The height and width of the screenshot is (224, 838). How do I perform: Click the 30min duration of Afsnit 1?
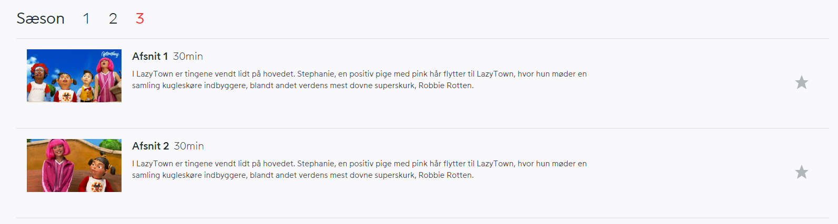click(188, 56)
